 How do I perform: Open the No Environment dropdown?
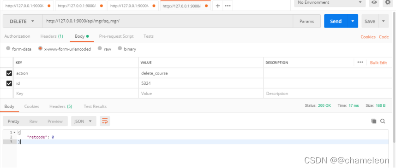coord(330,2)
